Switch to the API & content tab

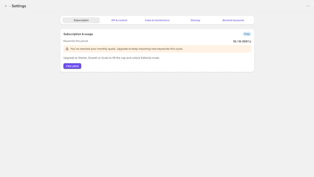[119, 20]
